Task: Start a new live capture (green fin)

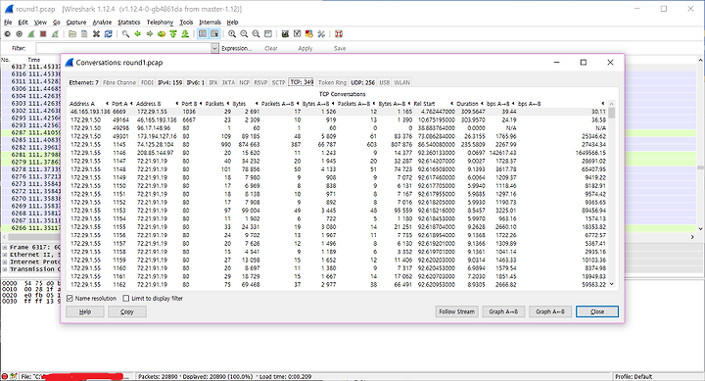Action: point(31,33)
